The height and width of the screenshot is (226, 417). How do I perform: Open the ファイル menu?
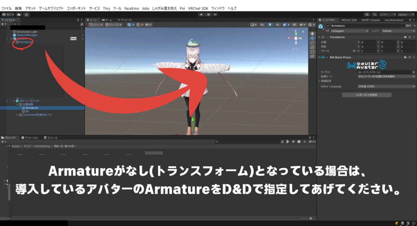tap(7, 9)
